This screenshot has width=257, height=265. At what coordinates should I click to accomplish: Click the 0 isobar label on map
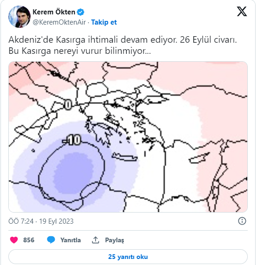(68, 105)
